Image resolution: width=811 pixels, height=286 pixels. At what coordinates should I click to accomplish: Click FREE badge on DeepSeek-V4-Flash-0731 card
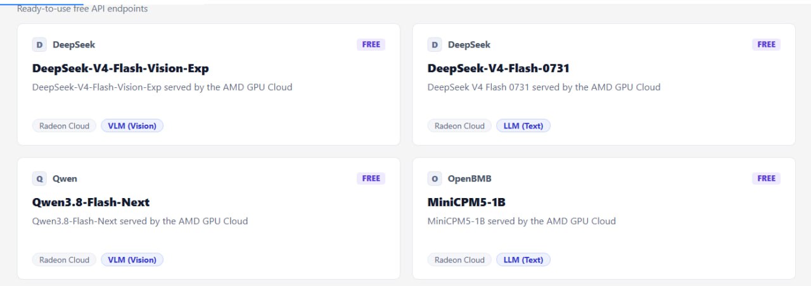click(x=766, y=44)
